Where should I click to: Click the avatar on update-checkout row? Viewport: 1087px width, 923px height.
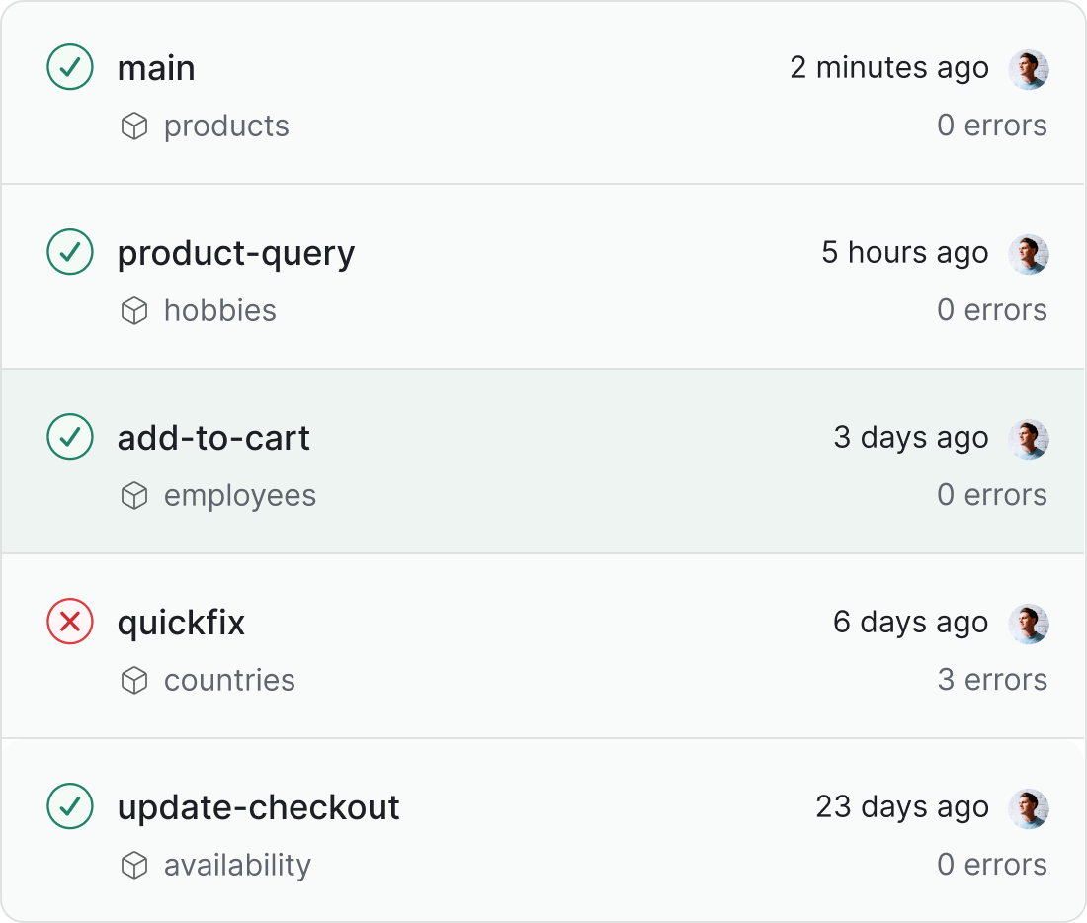1028,807
